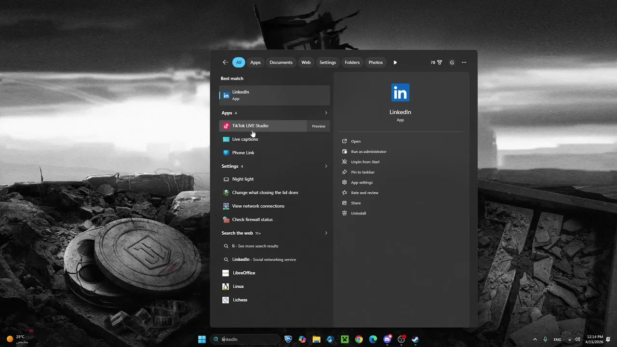Open Live captions app result
Screen dimensions: 617x347
274,139
